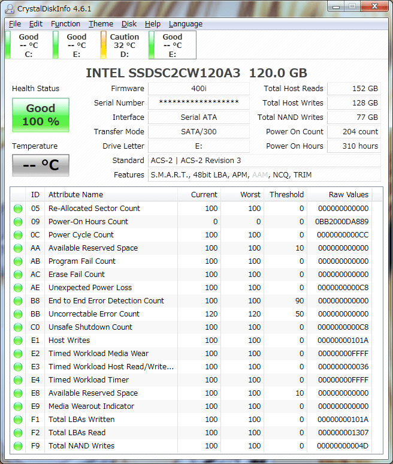Screen dimensions: 393x464
Task: Click green status icon for End to End Error
Action: click(18, 301)
